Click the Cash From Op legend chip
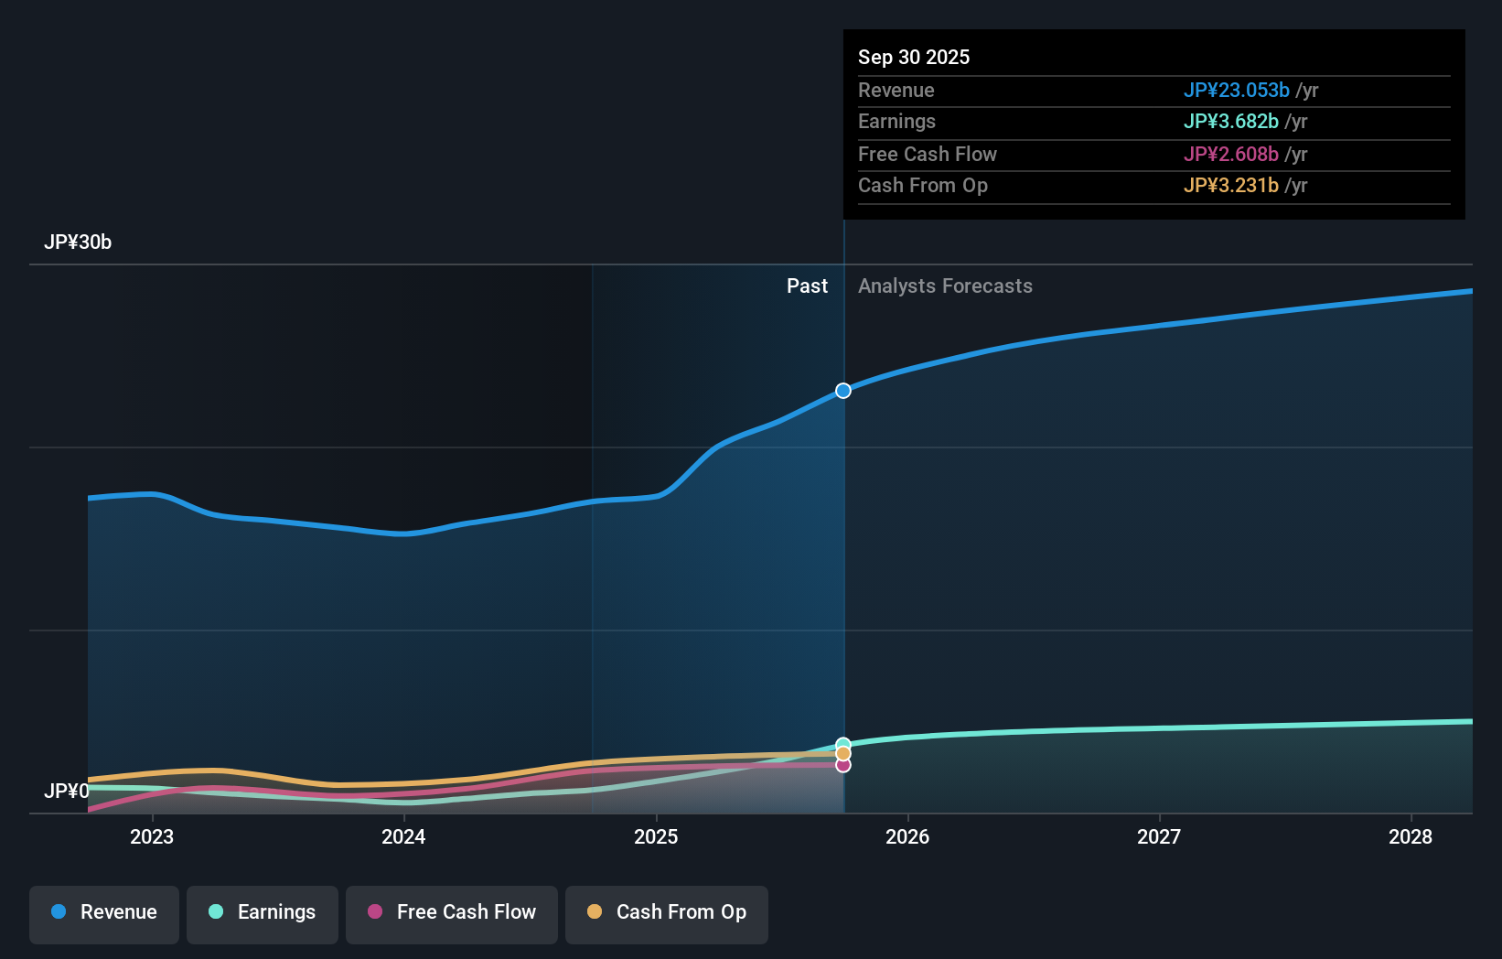 coord(666,914)
